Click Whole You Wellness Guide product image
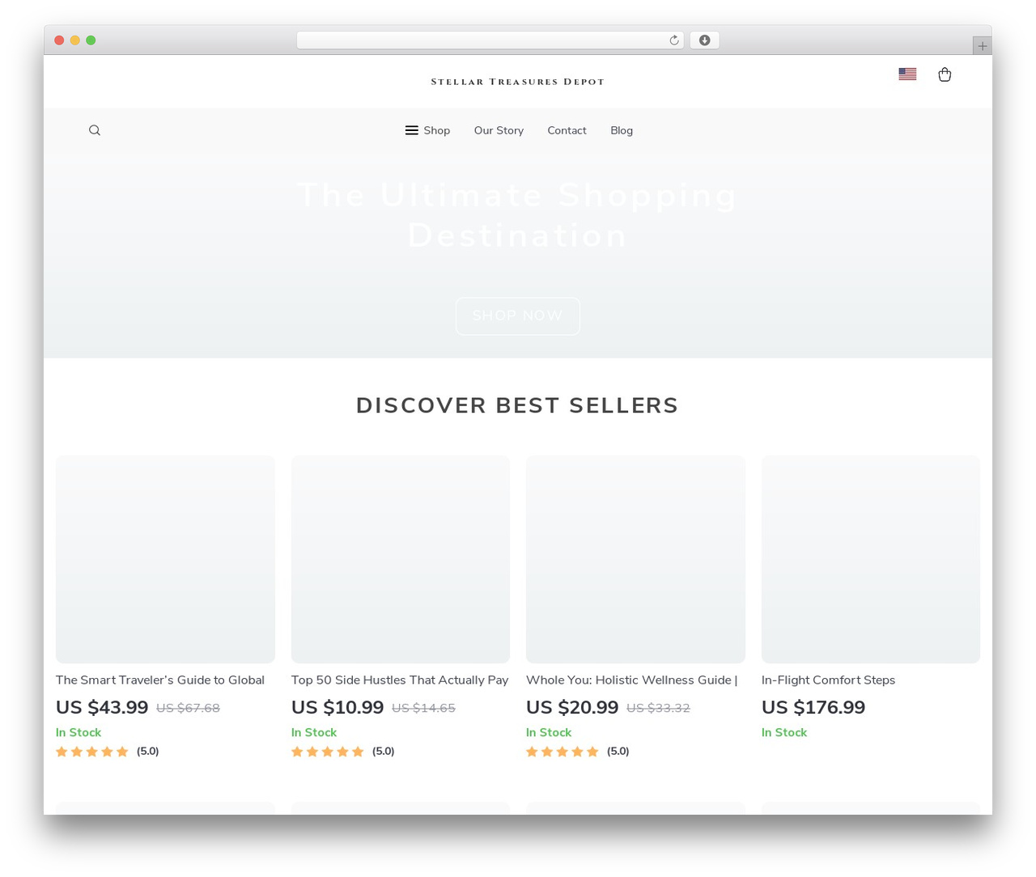Image resolution: width=1036 pixels, height=877 pixels. coord(635,559)
